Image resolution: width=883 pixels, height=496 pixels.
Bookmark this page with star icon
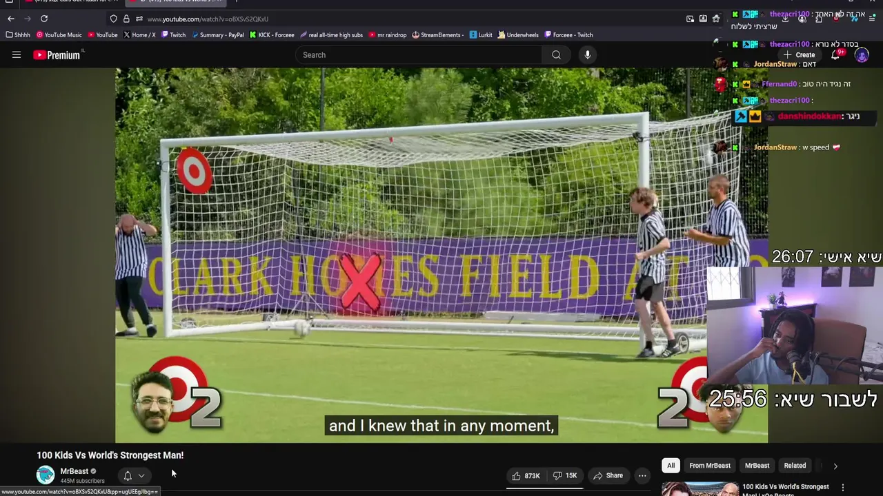point(716,19)
